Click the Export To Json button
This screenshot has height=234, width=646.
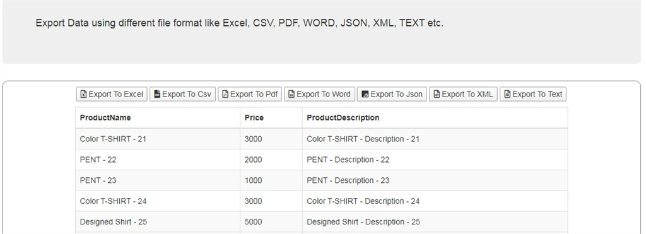392,94
